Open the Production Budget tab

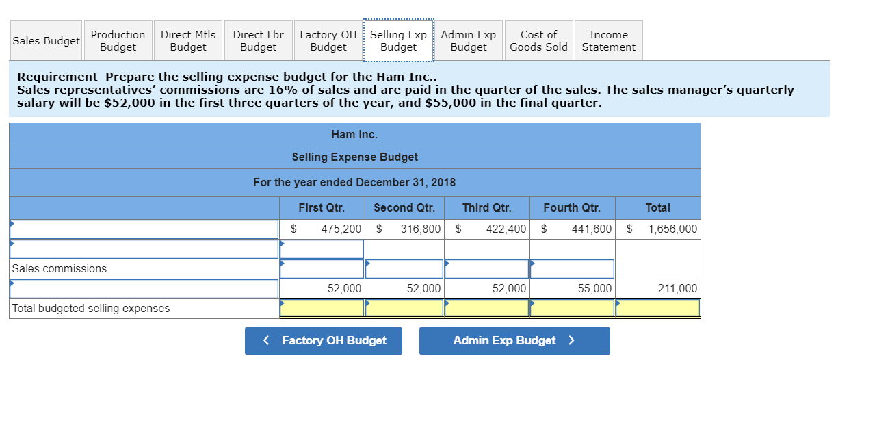point(118,40)
